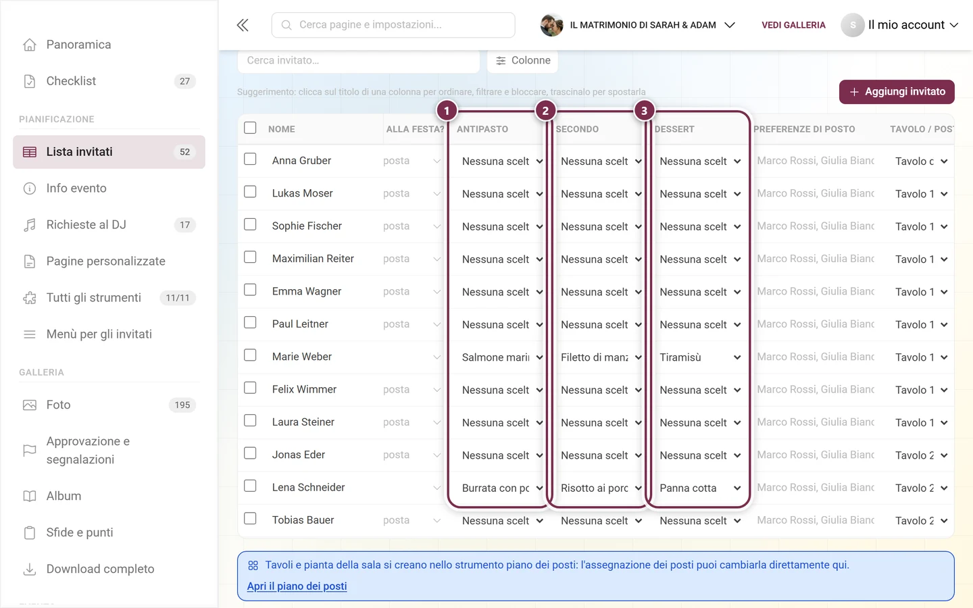
Task: Open the Apri il piano dei posti link
Action: pos(297,586)
